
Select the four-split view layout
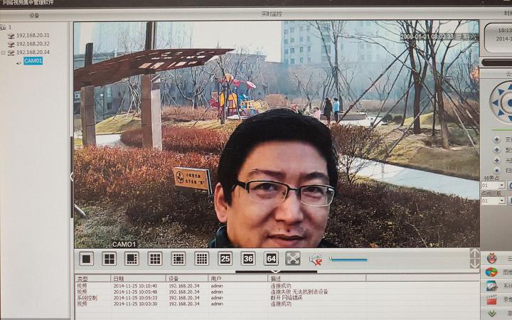click(x=109, y=259)
